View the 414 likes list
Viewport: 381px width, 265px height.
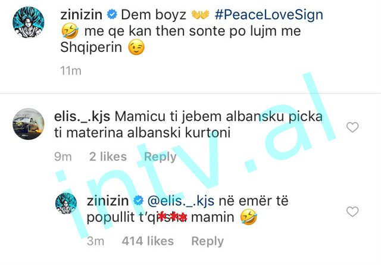(148, 241)
